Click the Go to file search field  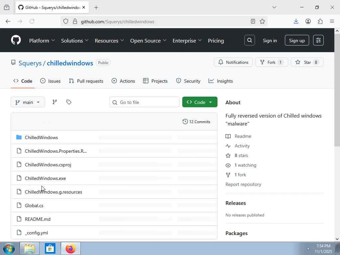click(x=144, y=102)
